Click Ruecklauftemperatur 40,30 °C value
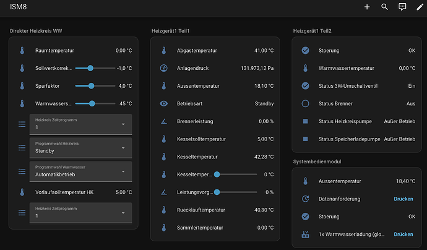Image resolution: width=427 pixels, height=250 pixels. tap(264, 210)
